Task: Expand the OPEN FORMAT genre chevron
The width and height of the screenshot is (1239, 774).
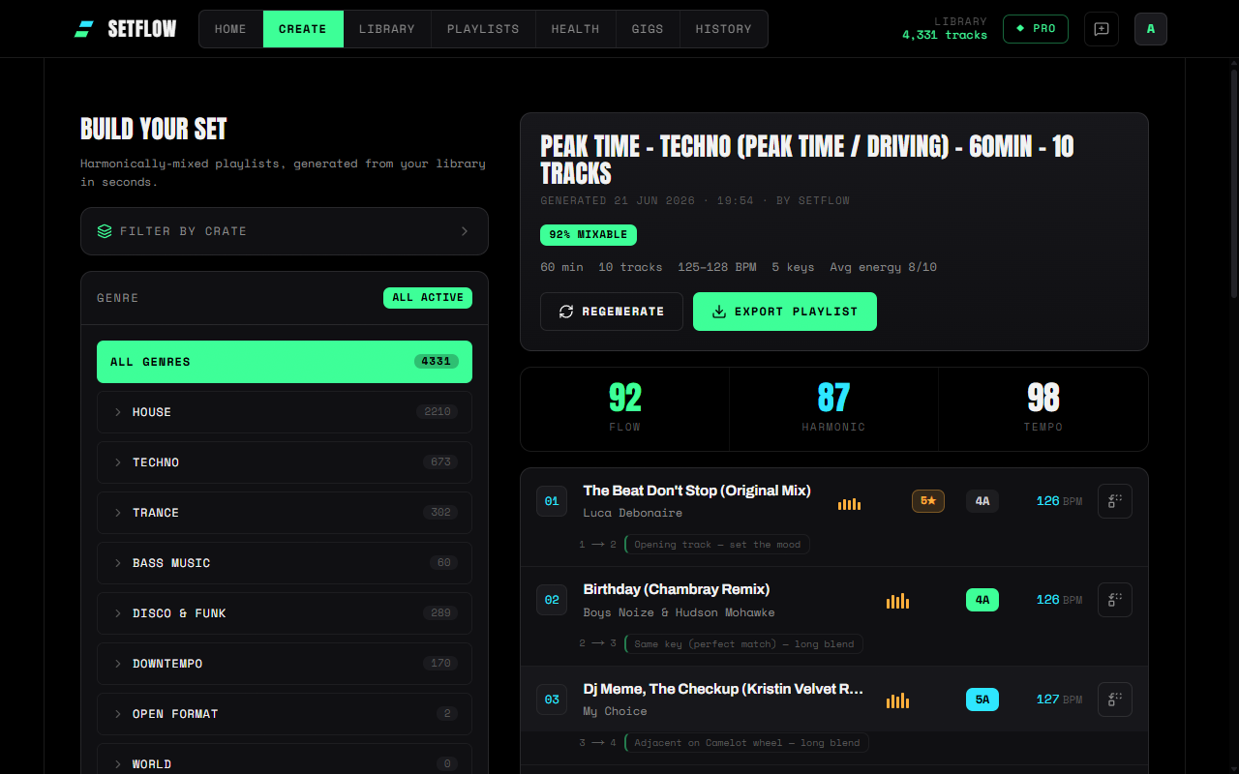Action: click(118, 714)
